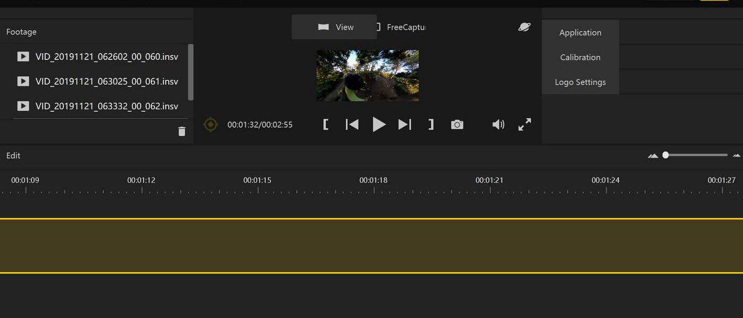743x318 pixels.
Task: Expand the preview to fullscreen
Action: point(524,125)
